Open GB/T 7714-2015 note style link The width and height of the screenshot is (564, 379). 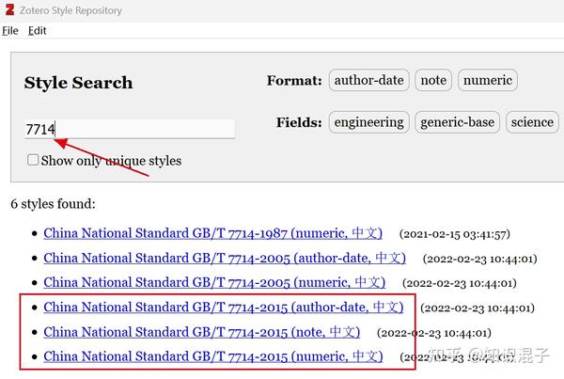pyautogui.click(x=201, y=332)
